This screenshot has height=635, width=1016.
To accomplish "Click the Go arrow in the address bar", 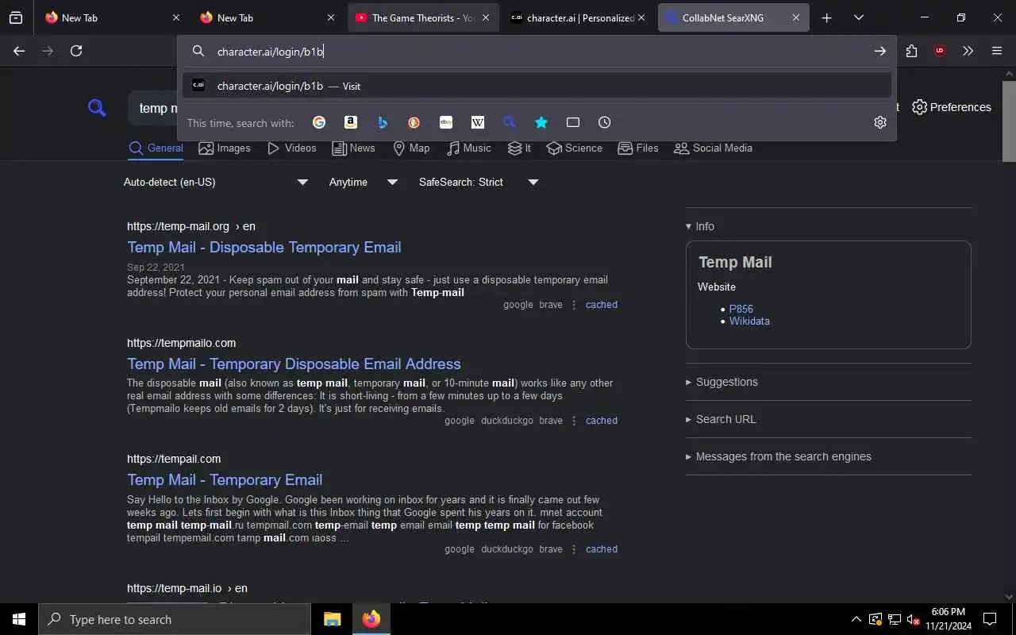I will click(x=880, y=51).
